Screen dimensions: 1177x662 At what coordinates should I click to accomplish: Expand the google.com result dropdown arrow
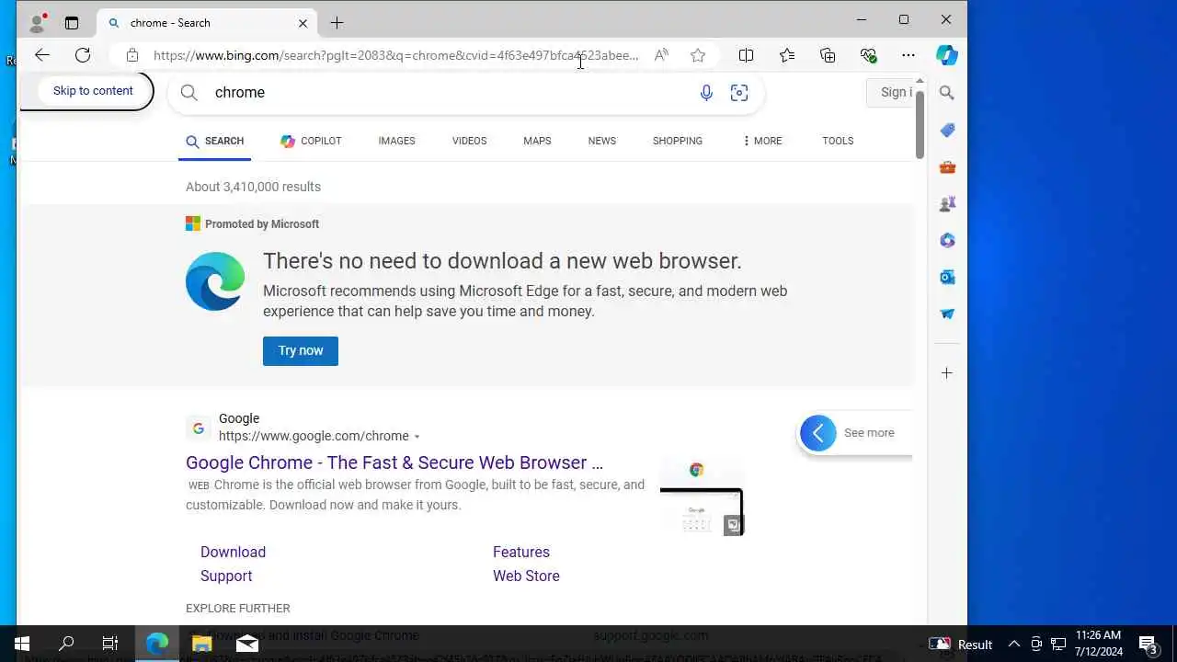[x=417, y=437]
